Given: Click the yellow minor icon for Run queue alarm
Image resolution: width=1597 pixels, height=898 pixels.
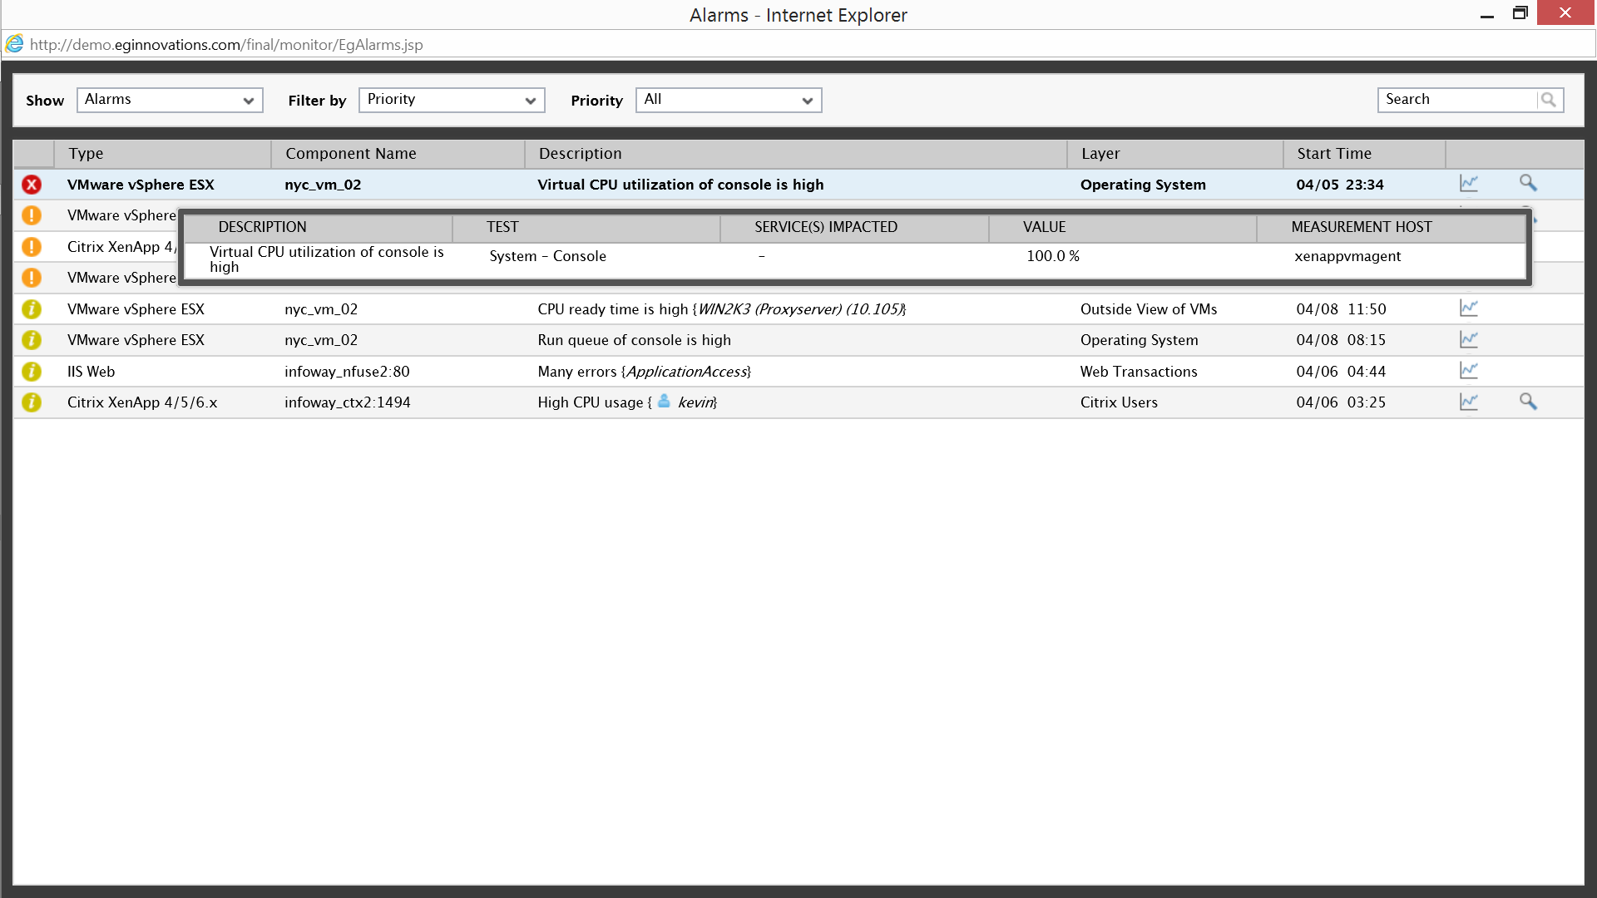Looking at the screenshot, I should [x=32, y=340].
